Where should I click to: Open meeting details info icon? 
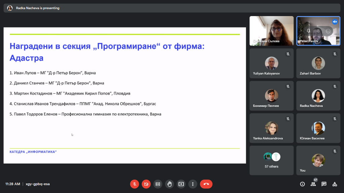coord(302,184)
